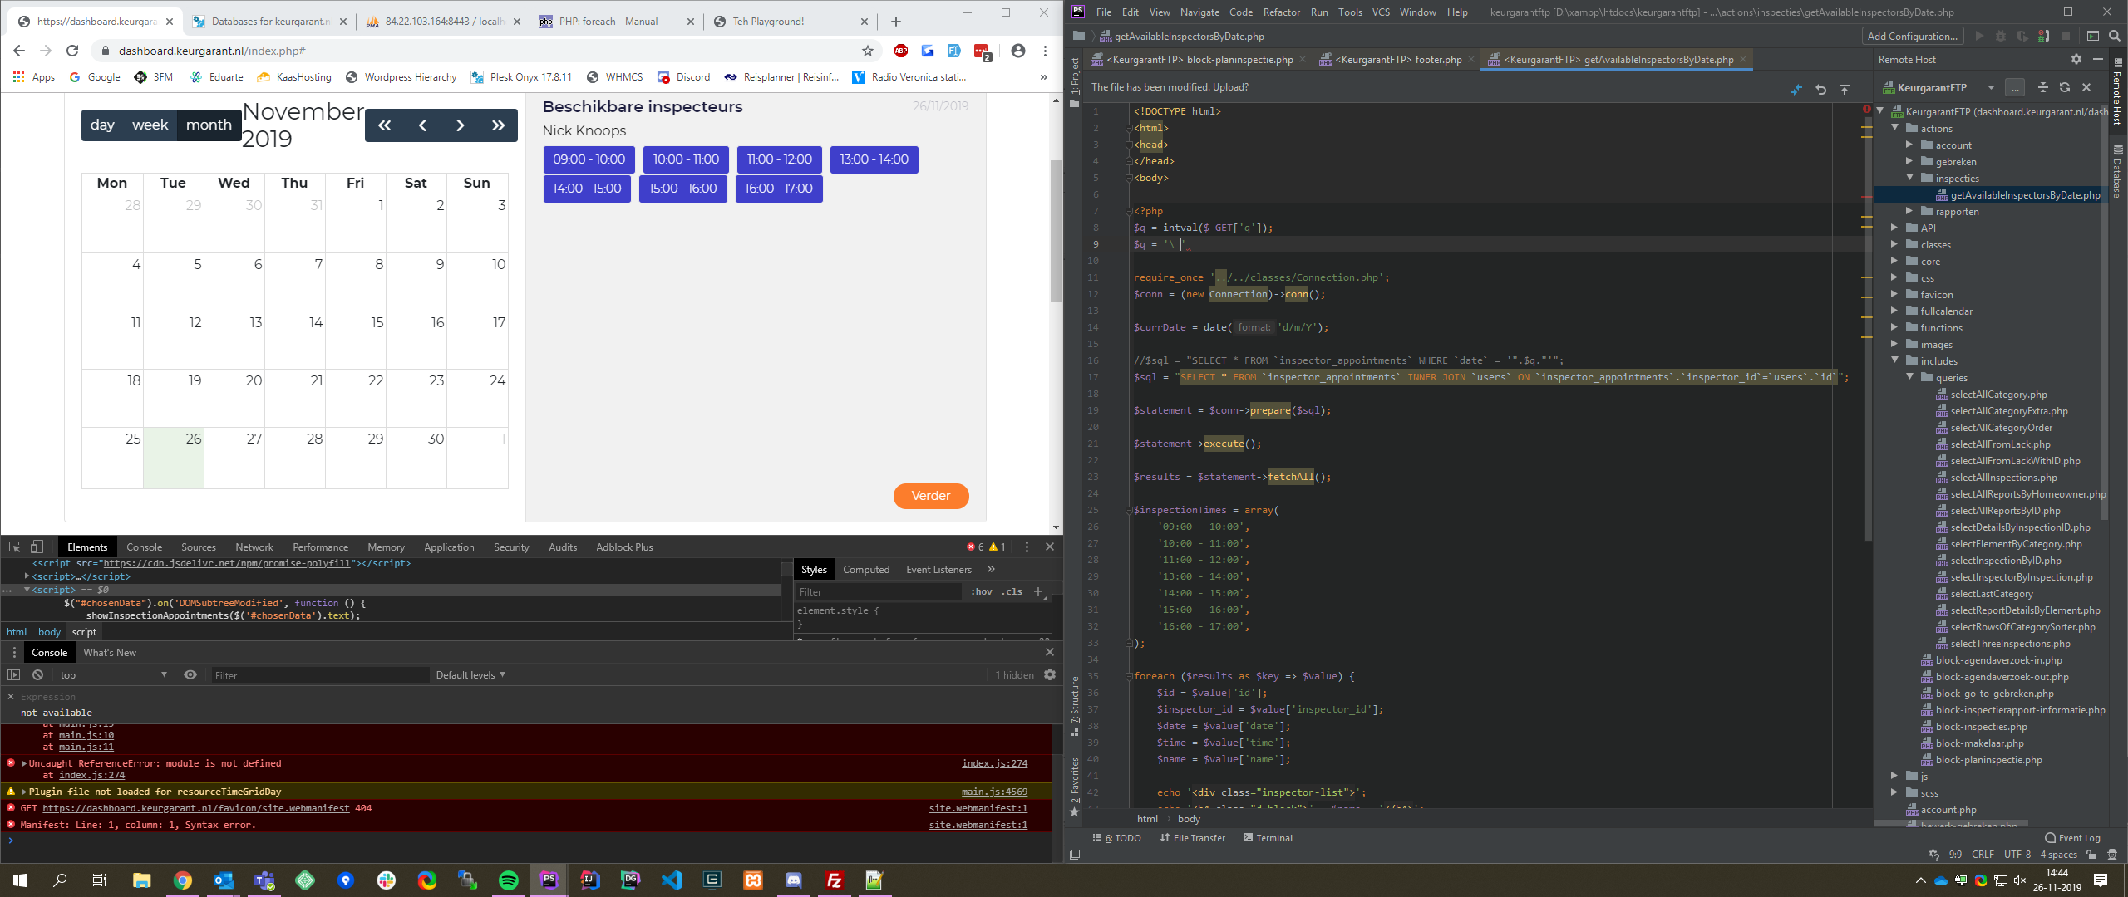
Task: Click the orange Verder button
Action: 930,496
